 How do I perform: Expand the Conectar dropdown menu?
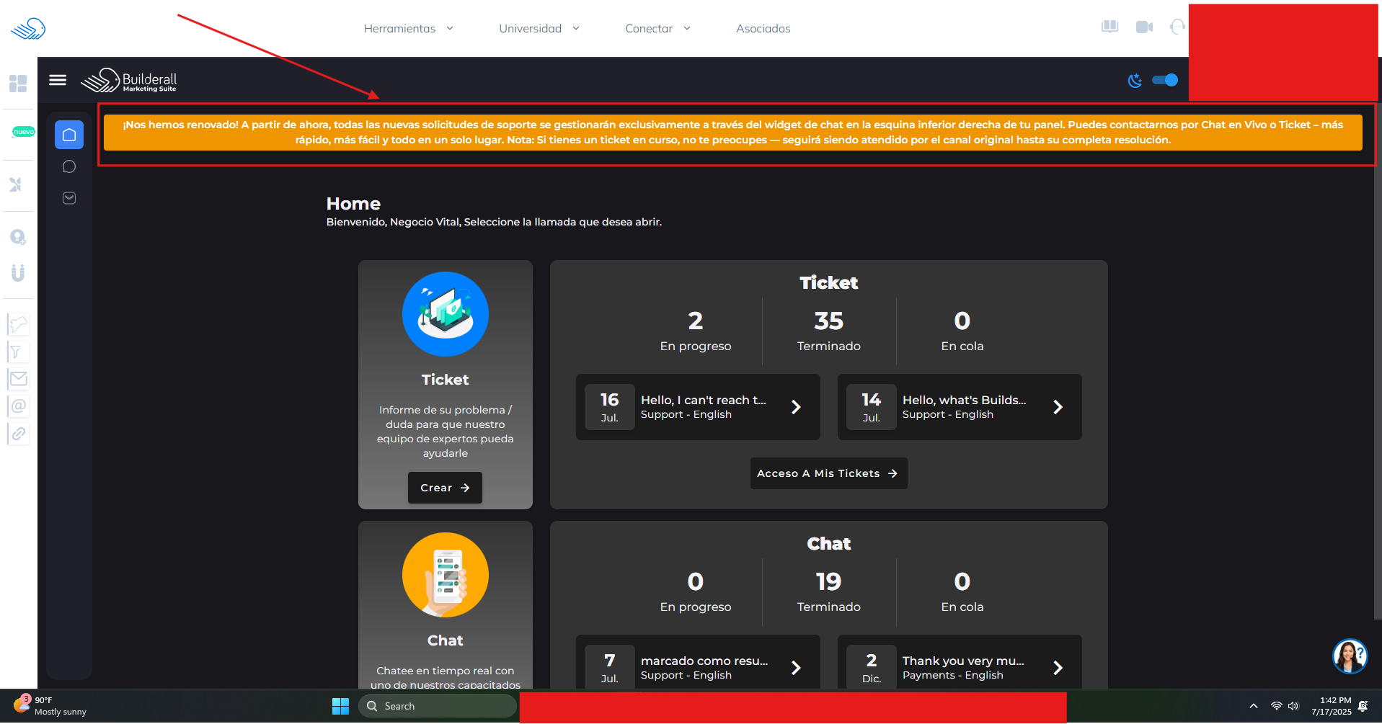(657, 29)
